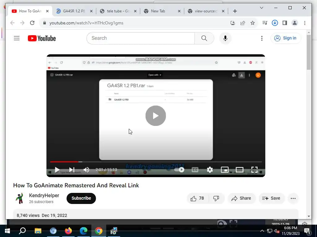Show hidden system tray icons
Viewport: 317px width, 237px height.
262,231
